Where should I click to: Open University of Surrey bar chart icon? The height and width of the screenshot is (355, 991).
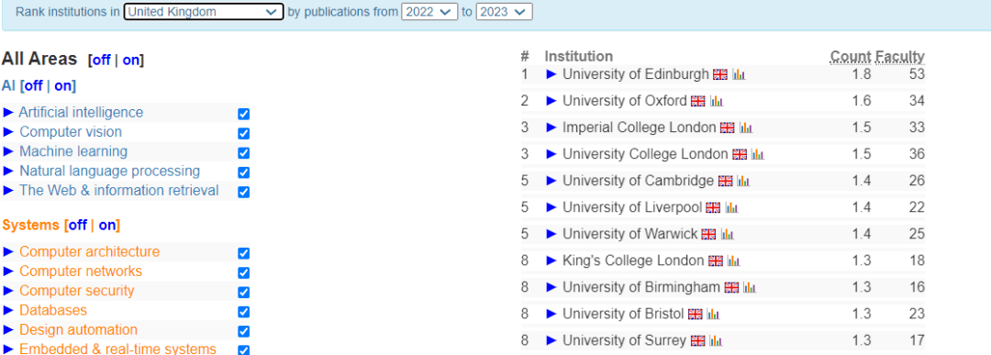pos(716,341)
